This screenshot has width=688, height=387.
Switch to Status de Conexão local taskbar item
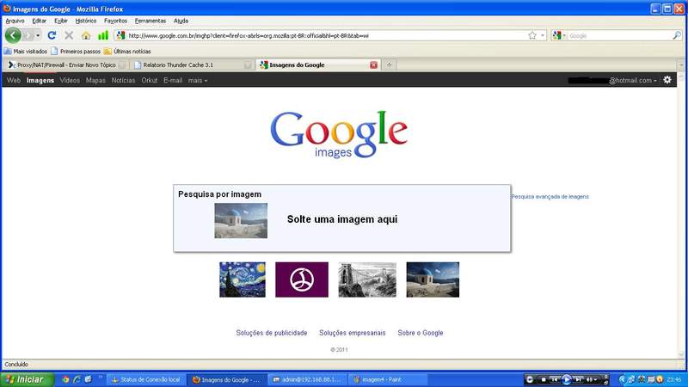[146, 379]
